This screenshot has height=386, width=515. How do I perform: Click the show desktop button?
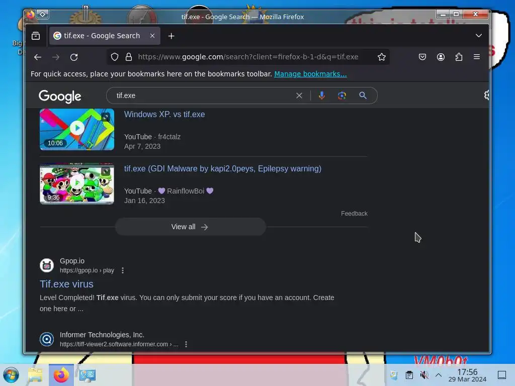501,375
